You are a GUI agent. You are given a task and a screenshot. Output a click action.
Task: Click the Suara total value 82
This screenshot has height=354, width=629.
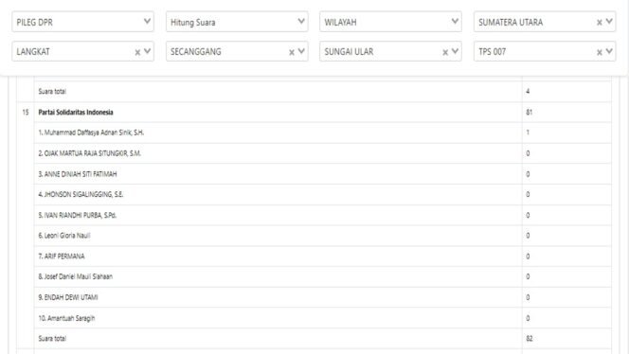(x=530, y=339)
